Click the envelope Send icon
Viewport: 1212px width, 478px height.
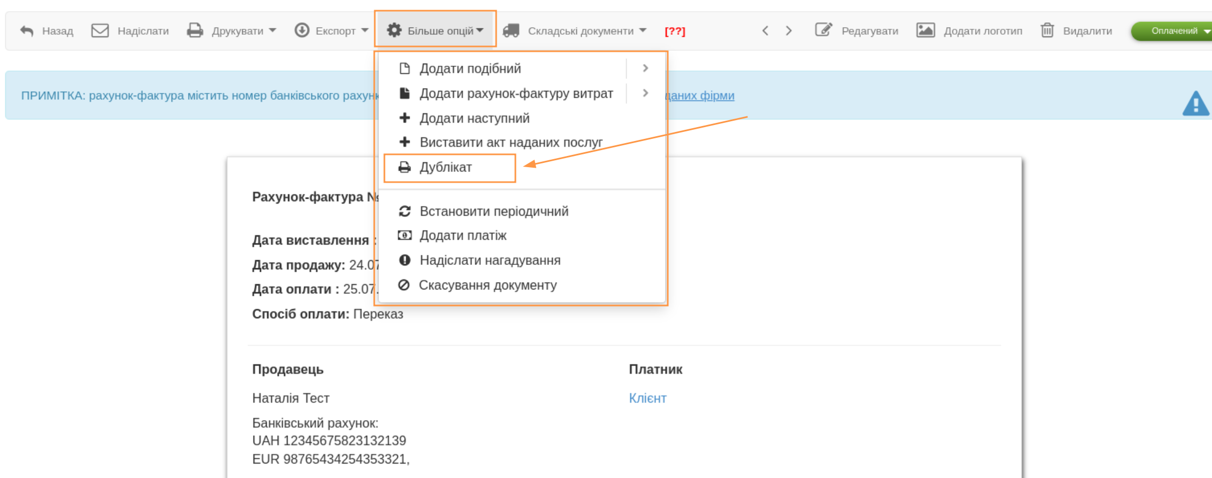pyautogui.click(x=100, y=30)
